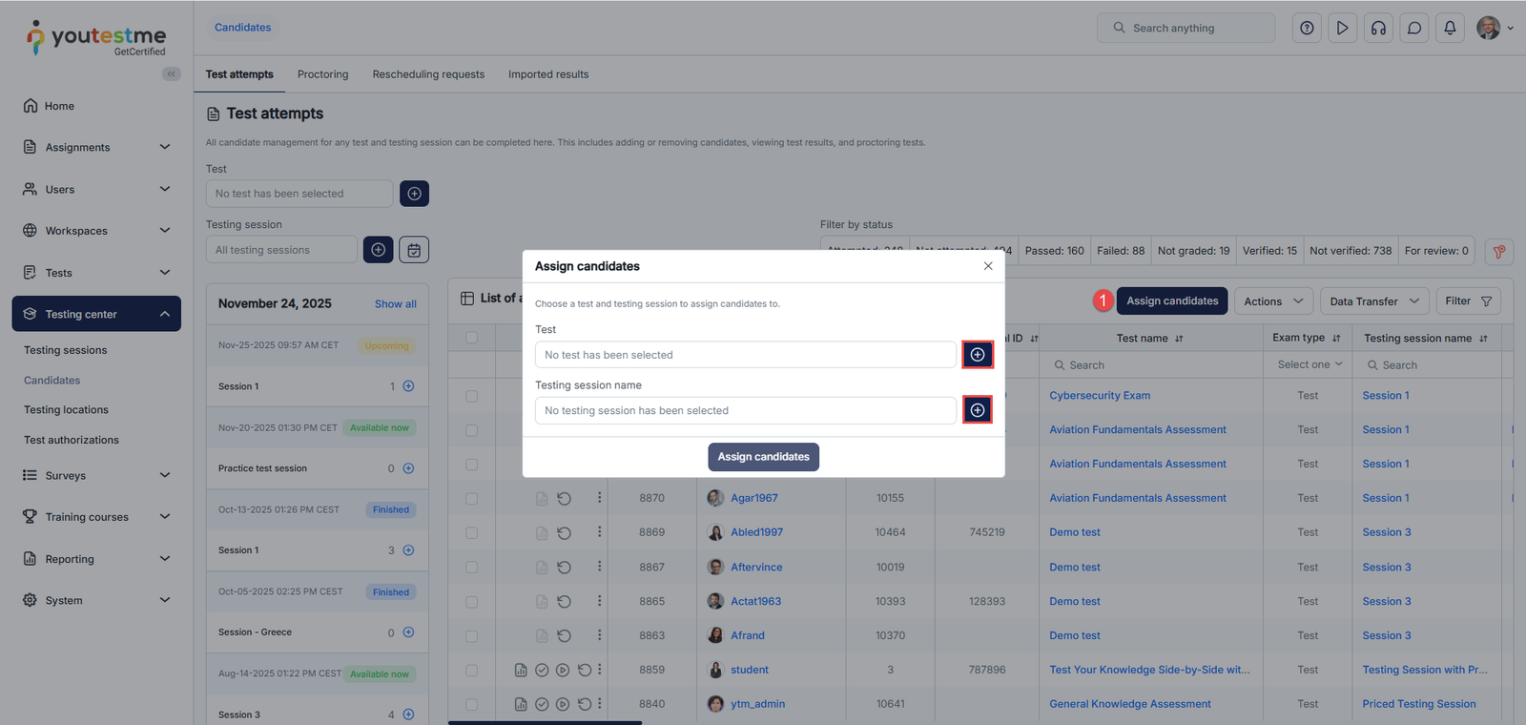
Task: Click the headset support icon
Action: point(1378,28)
